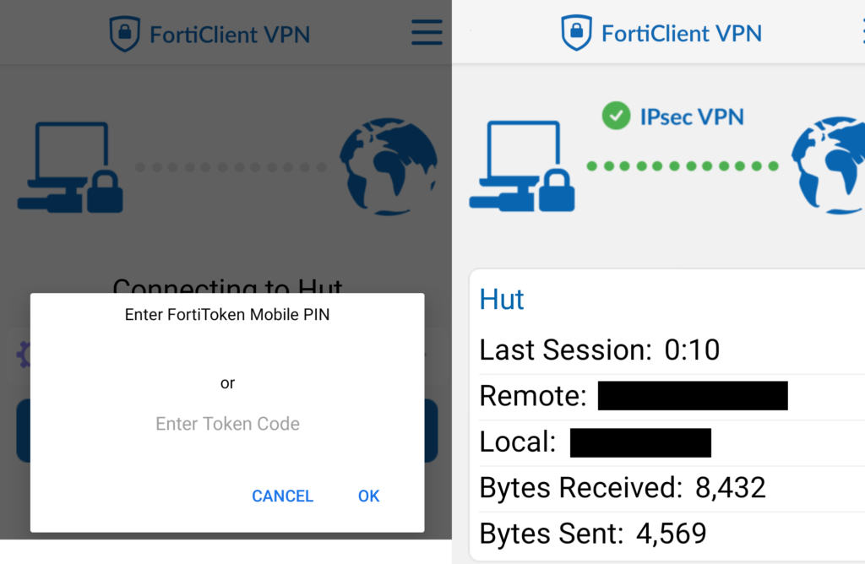Click the shield logo on the connected screen
The height and width of the screenshot is (564, 865).
coord(576,33)
